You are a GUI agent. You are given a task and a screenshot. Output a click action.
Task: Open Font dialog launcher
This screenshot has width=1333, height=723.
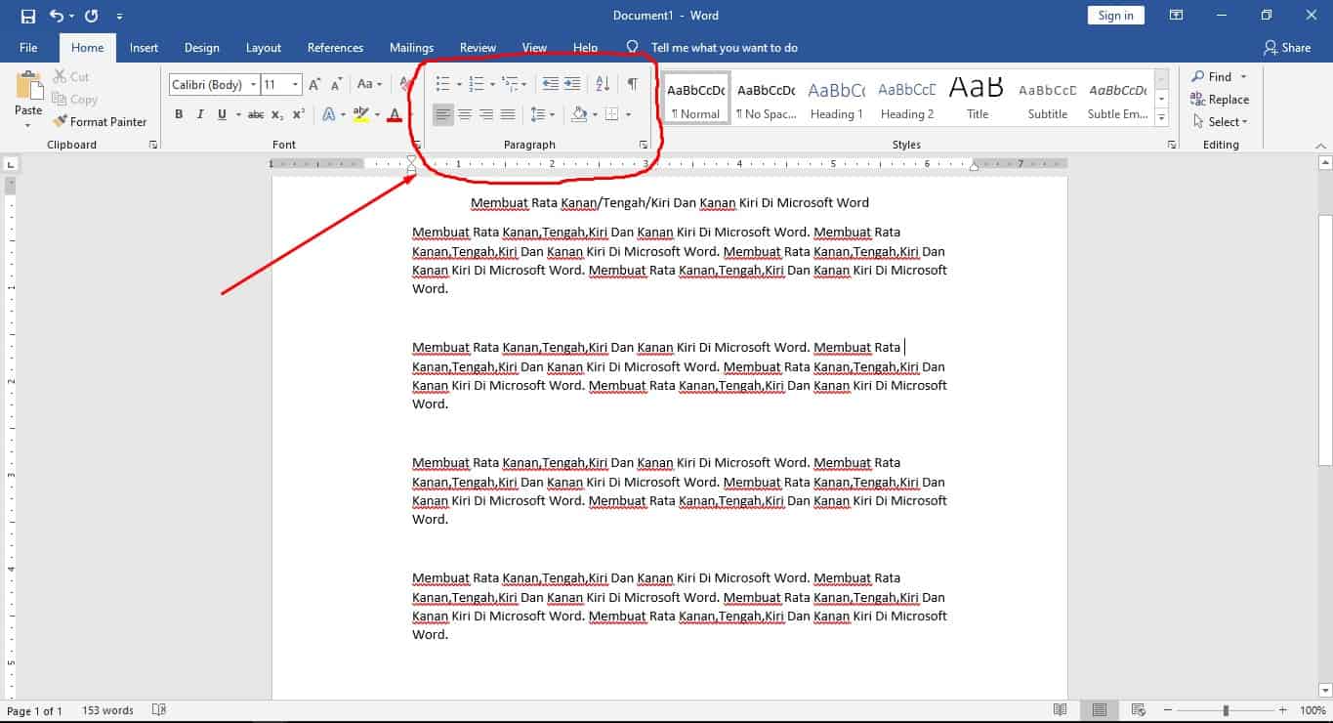(x=417, y=145)
